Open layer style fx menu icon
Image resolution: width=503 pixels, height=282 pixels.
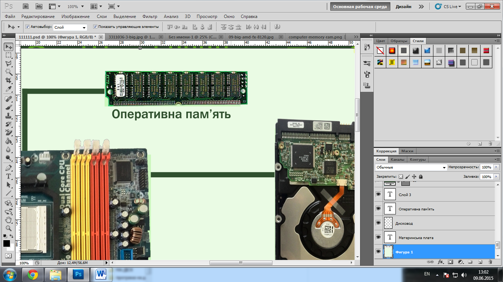click(x=440, y=262)
